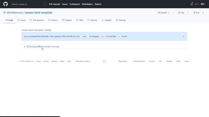
Task: Open stream-deck-template repository link
Action: (39, 13)
